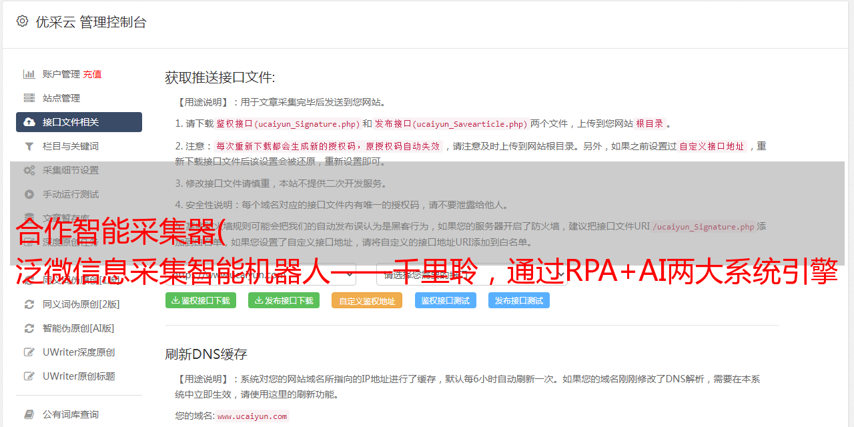The image size is (854, 427).
Task: Open 账户管理 via its bar chart icon
Action: tap(29, 74)
